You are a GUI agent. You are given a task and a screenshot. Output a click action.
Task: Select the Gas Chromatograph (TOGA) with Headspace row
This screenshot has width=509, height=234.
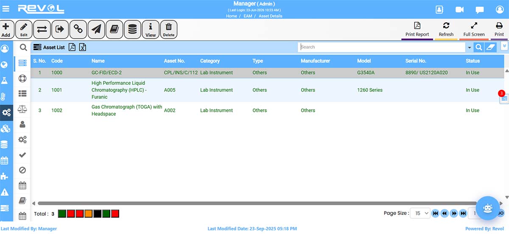267,110
